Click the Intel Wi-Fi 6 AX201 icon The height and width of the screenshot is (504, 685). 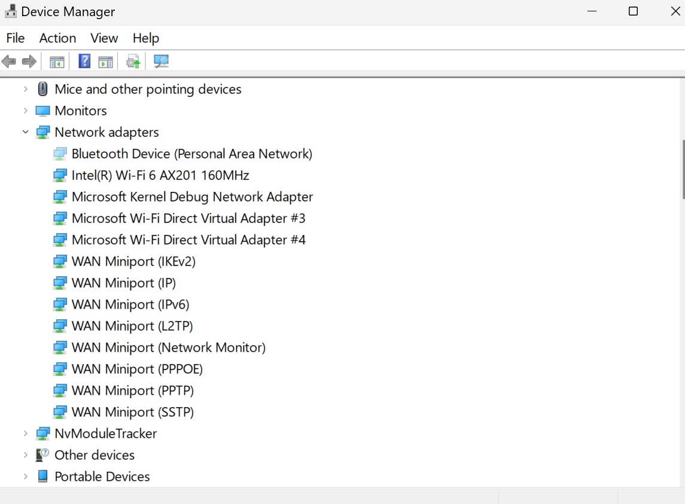tap(60, 175)
